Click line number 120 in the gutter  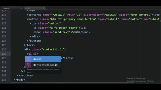click(x=4, y=23)
